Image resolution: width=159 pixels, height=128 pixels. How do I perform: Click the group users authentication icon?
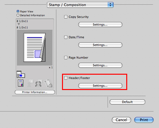[38, 83]
